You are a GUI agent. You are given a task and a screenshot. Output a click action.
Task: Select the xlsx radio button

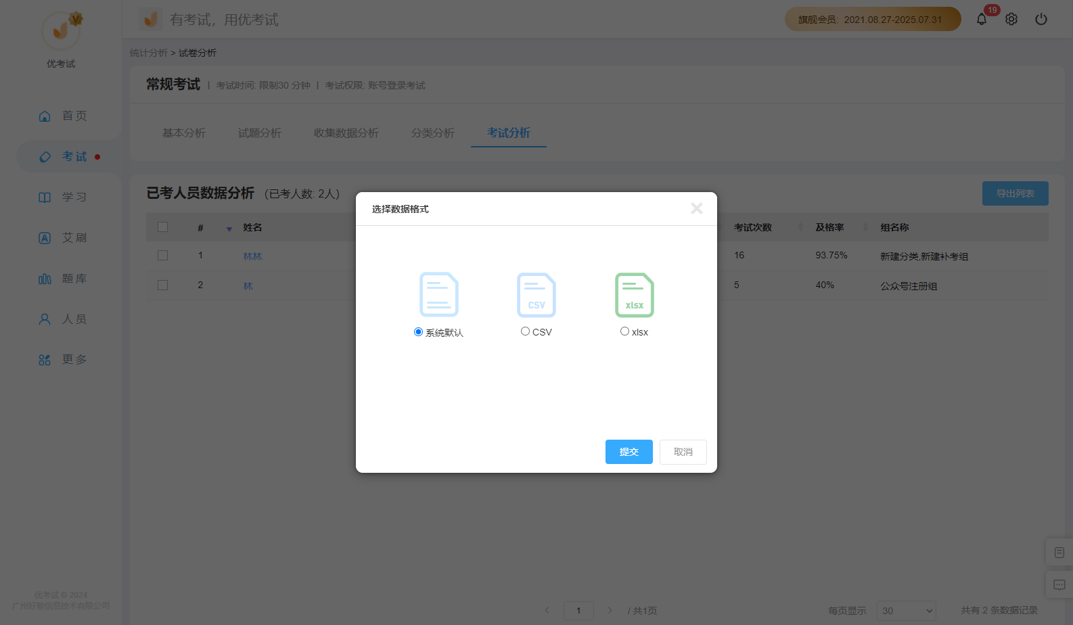(x=624, y=331)
